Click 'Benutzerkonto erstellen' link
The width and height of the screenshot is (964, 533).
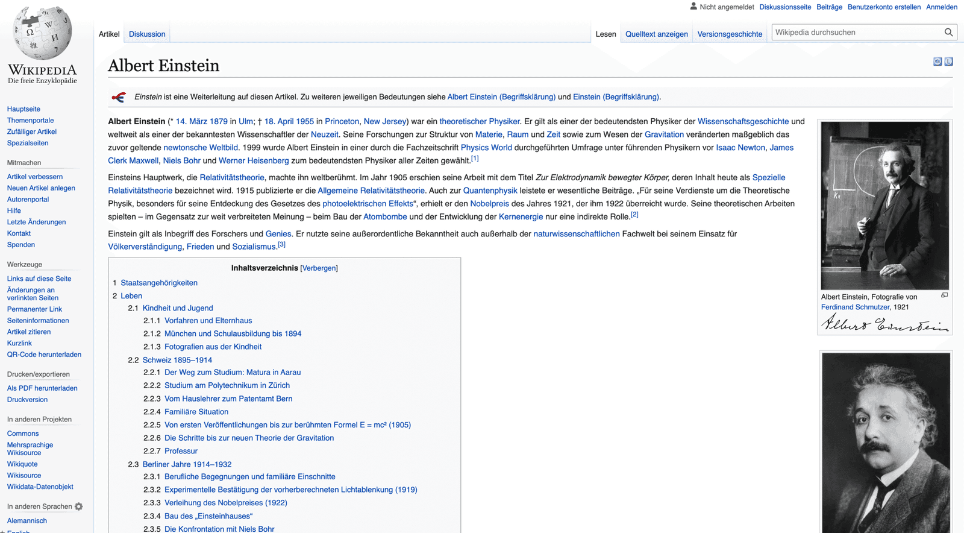(x=884, y=7)
